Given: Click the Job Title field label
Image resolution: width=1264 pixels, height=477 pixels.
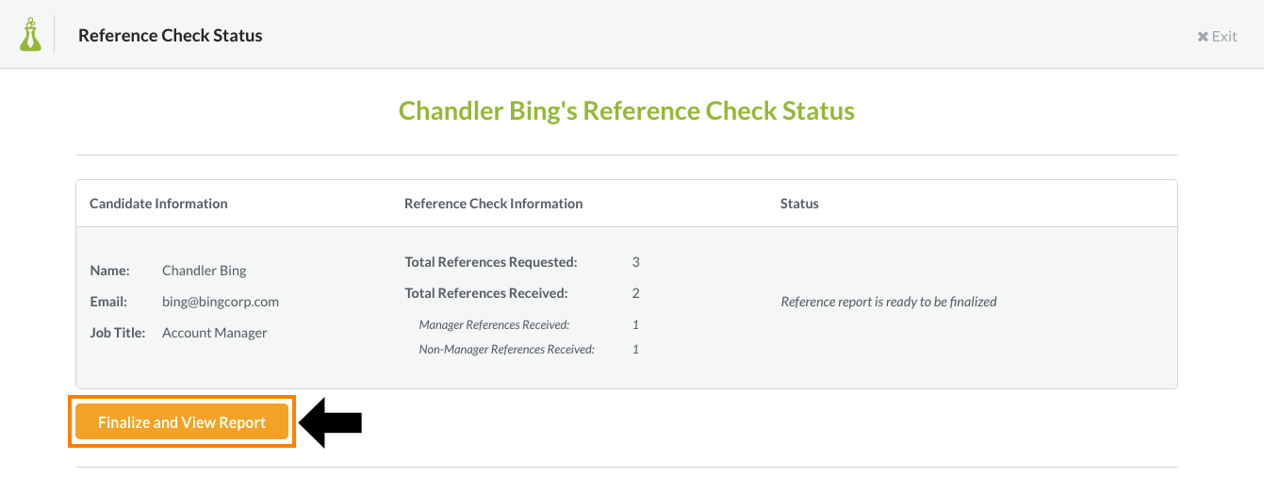Looking at the screenshot, I should coord(118,333).
